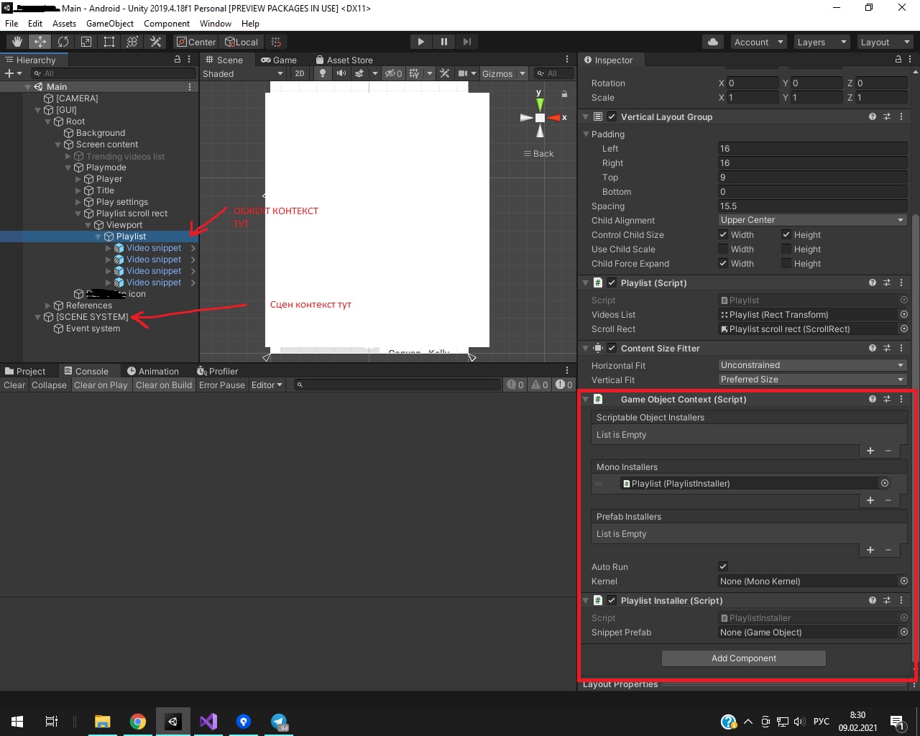This screenshot has height=736, width=920.
Task: Open Vertical Fit dropdown
Action: [813, 379]
